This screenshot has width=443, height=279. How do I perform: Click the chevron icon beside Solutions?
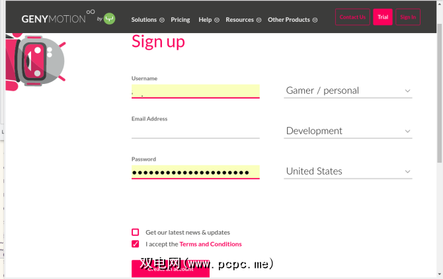pyautogui.click(x=162, y=20)
